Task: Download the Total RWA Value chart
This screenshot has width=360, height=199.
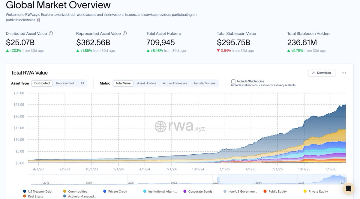Action: (x=322, y=73)
